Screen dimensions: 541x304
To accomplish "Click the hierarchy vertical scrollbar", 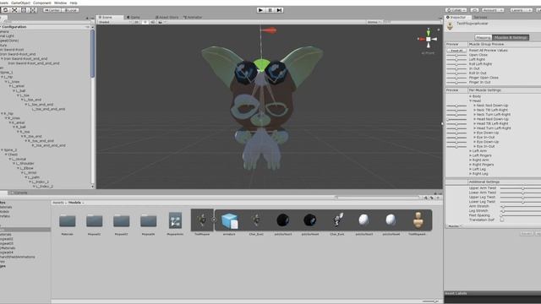I will point(92,53).
